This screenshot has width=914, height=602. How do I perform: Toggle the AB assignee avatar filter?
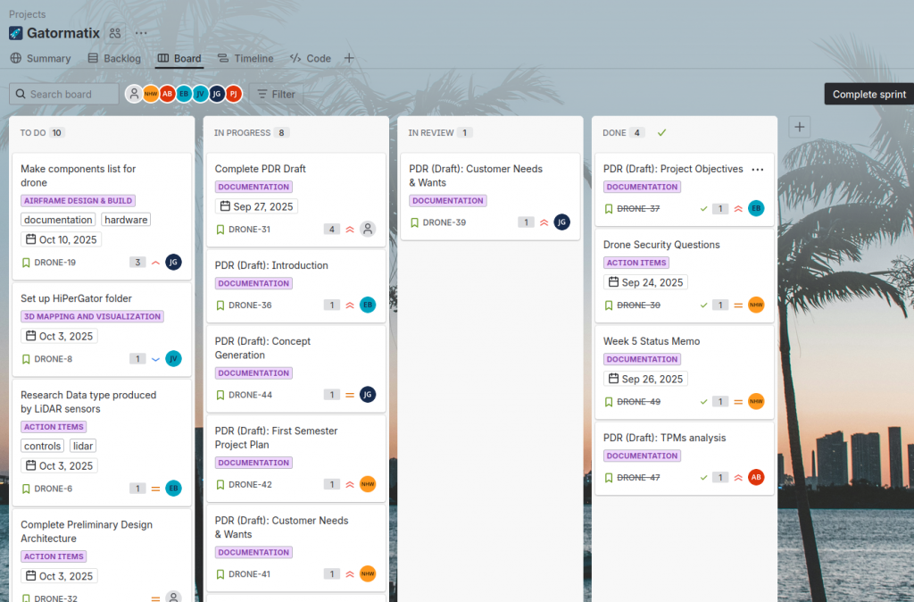coord(167,94)
